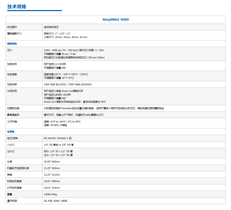Select the 出水: 1/4" ID x 1/2" OD 管 line
This screenshot has width=231, height=210.
click(58, 155)
